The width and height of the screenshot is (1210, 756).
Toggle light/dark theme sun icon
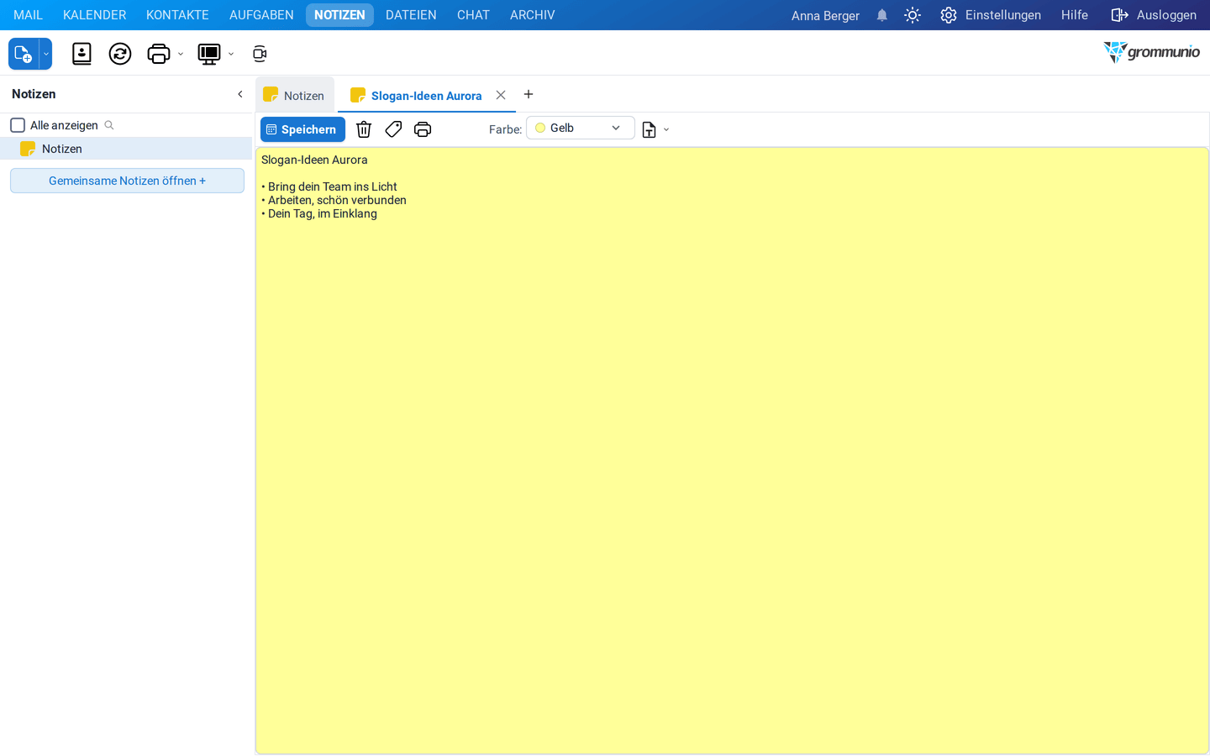[x=913, y=15]
